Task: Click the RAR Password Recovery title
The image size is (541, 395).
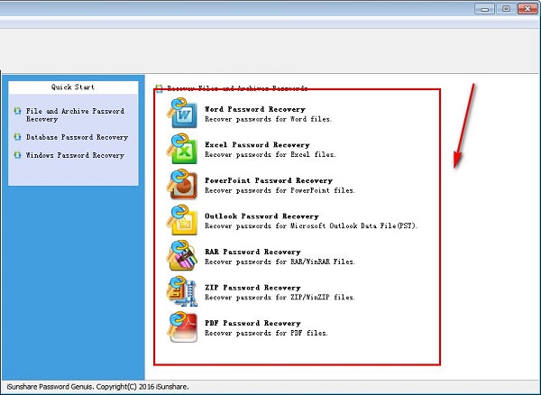Action: tap(252, 252)
